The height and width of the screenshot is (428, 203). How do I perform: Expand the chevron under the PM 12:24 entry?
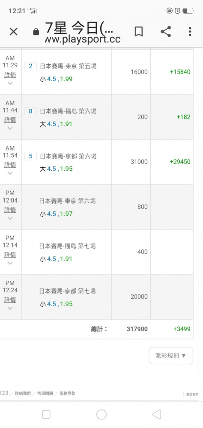point(10,308)
